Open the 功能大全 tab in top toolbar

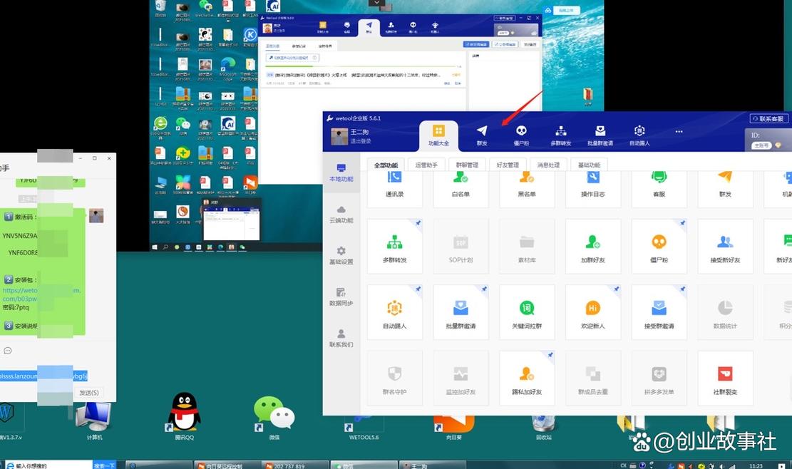(x=438, y=136)
